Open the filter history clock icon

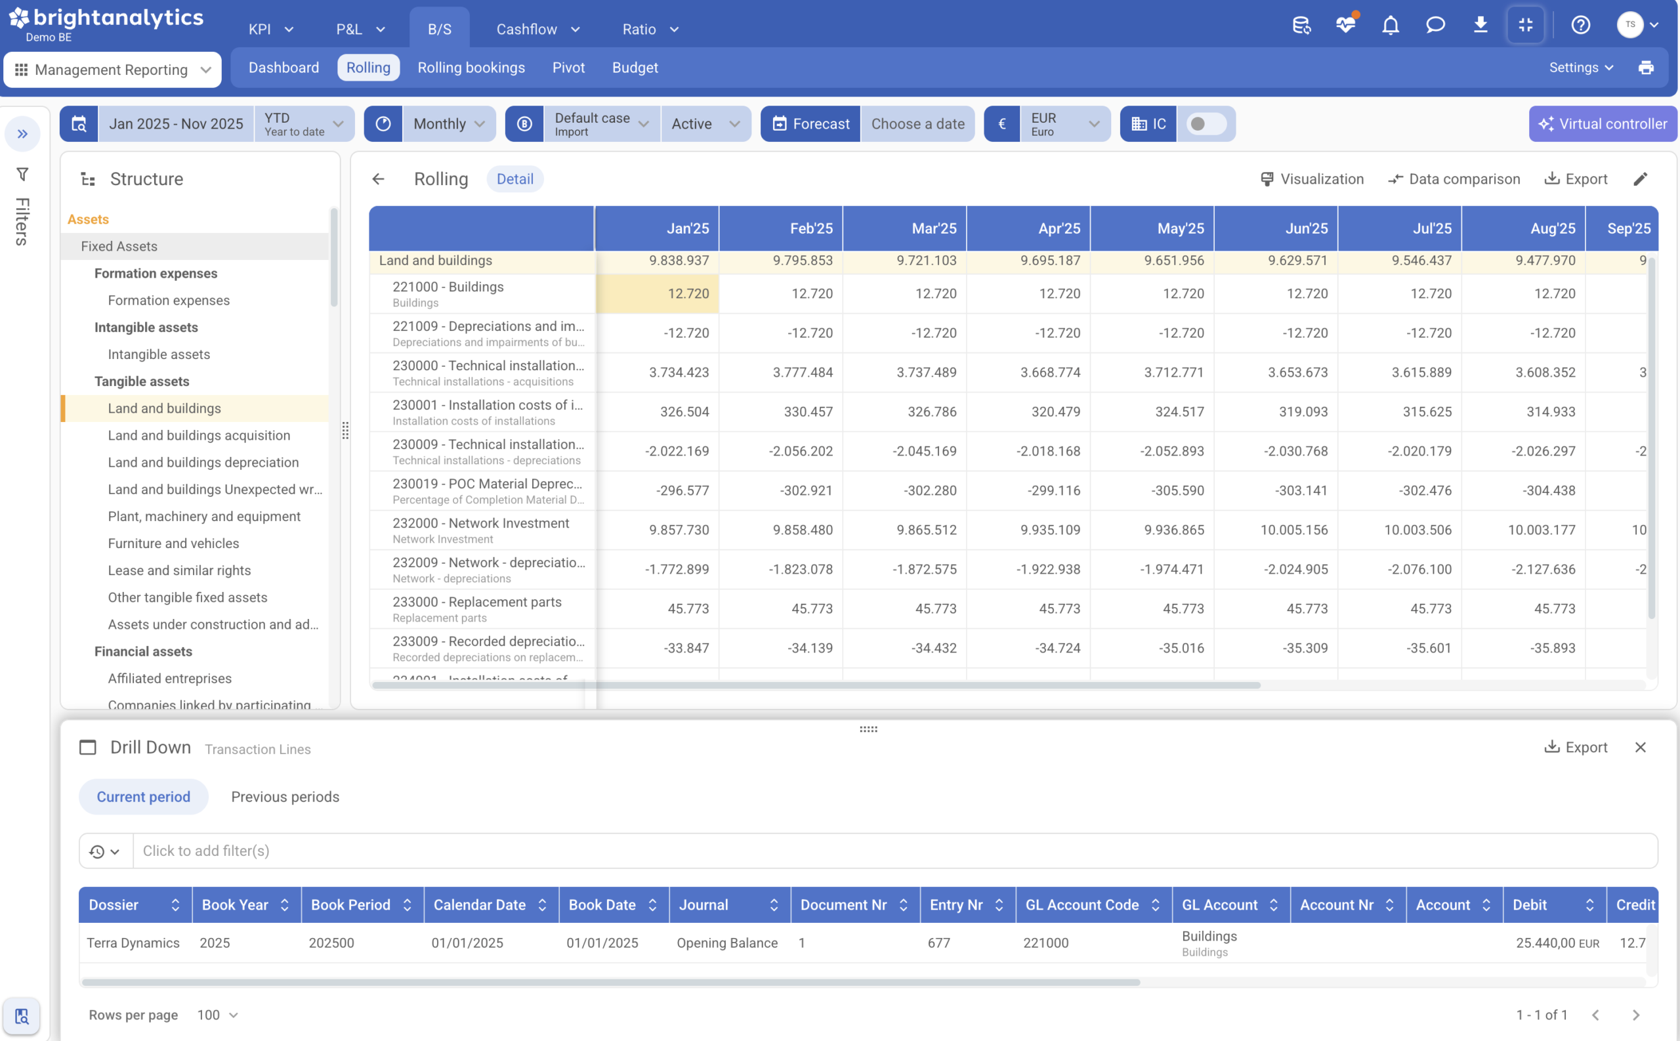105,852
